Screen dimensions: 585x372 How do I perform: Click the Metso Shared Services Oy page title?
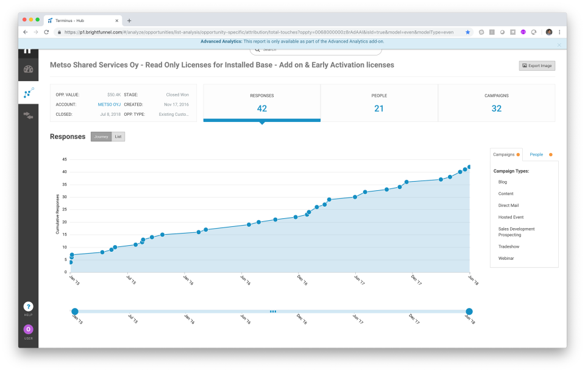tap(222, 65)
